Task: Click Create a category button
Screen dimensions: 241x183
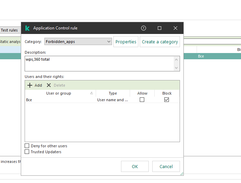Action: coord(160,42)
